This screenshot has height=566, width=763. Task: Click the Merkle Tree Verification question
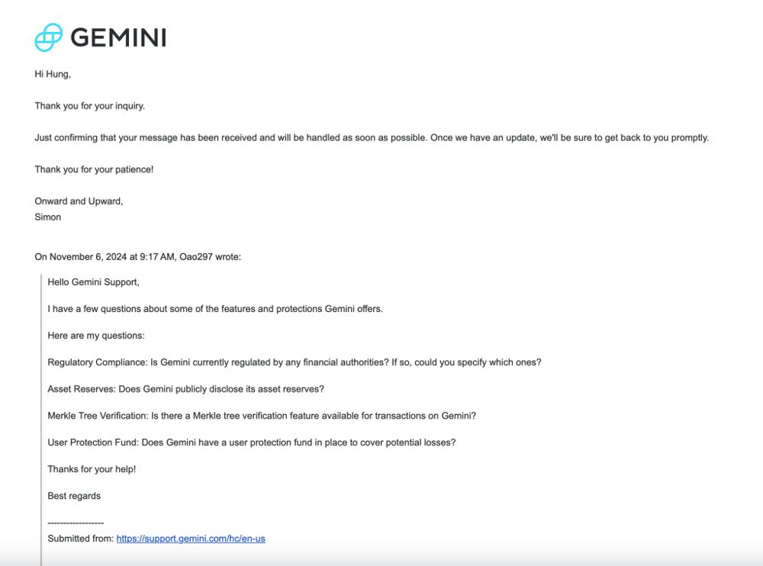click(262, 416)
